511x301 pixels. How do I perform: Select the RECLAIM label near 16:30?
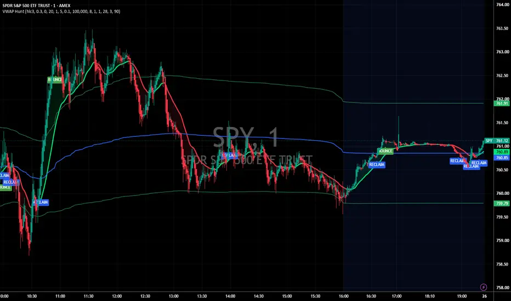click(377, 165)
